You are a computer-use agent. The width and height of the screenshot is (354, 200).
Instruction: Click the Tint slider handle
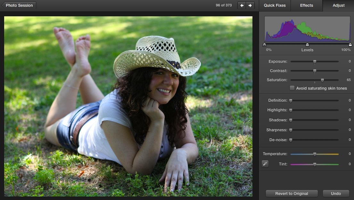tap(315, 164)
